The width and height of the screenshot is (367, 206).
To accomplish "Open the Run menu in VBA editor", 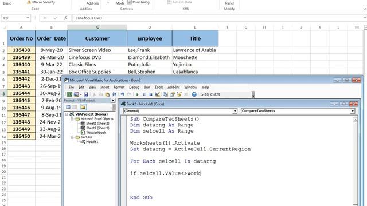I will (x=147, y=87).
